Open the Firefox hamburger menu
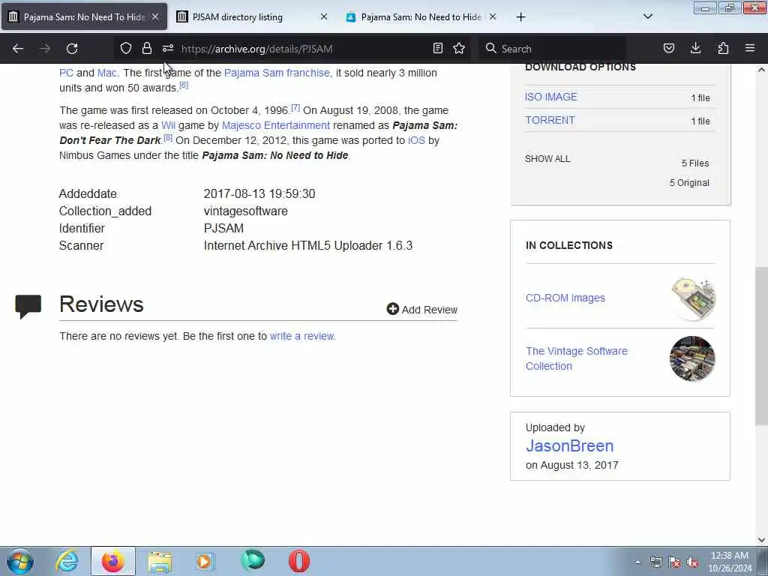Viewport: 768px width, 576px height. point(750,48)
